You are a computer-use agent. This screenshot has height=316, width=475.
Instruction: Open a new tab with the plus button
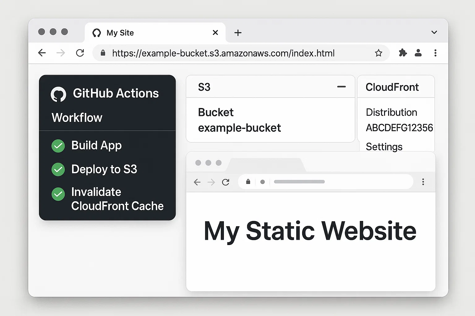(x=238, y=33)
